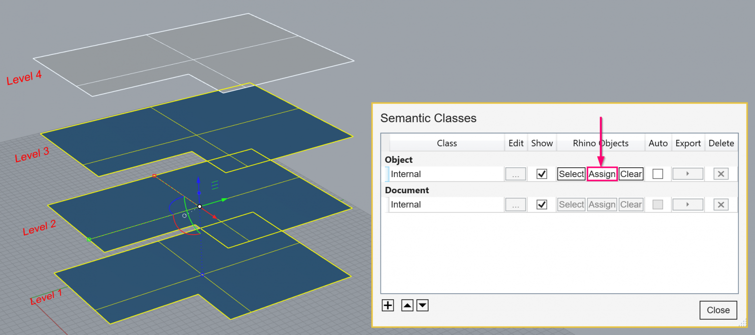Enable Auto checkbox for Object Internal
Image resolution: width=755 pixels, height=335 pixels.
coord(658,174)
